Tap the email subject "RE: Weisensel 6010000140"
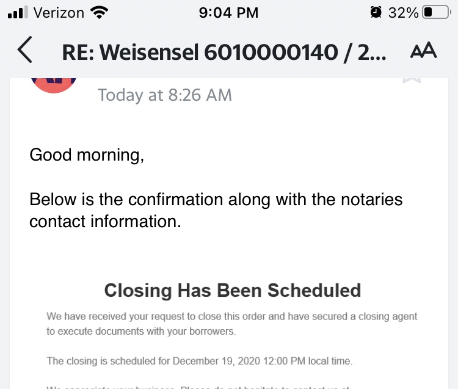Viewport: 458px width, 389px height. click(x=224, y=53)
